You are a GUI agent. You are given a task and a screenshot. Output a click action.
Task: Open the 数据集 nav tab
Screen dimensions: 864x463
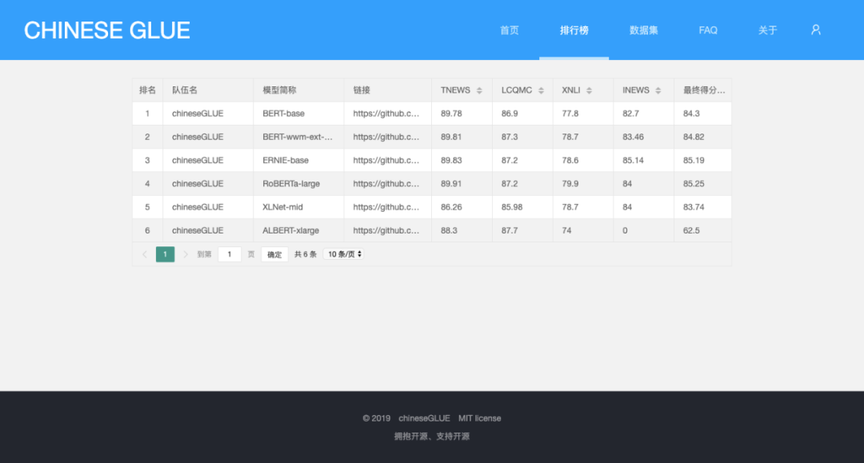(643, 30)
